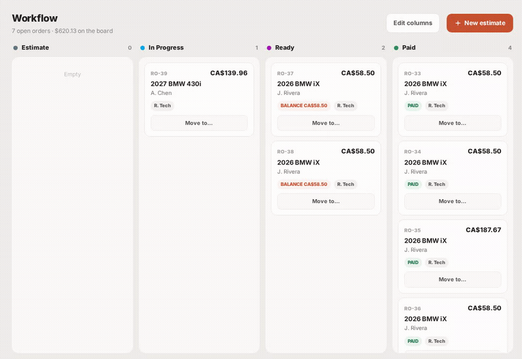Screen dimensions: 522x359
Task: Click the New estimate button
Action: [x=480, y=23]
